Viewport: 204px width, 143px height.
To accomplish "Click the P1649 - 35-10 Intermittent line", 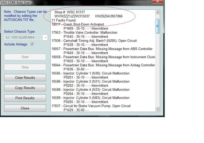I will point(86,53).
